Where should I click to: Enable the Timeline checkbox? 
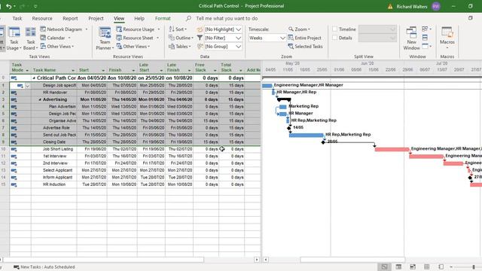[334, 29]
